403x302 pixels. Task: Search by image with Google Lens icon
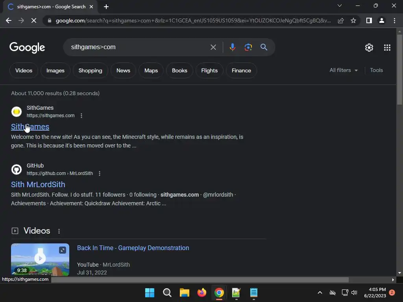(248, 47)
